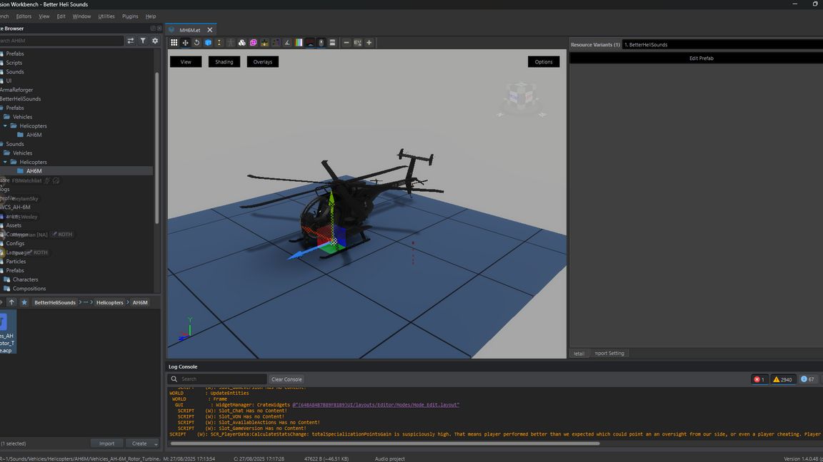Screen dimensions: 823x462
Task: Toggle the Resource Browser filter funnel
Action: tap(143, 41)
